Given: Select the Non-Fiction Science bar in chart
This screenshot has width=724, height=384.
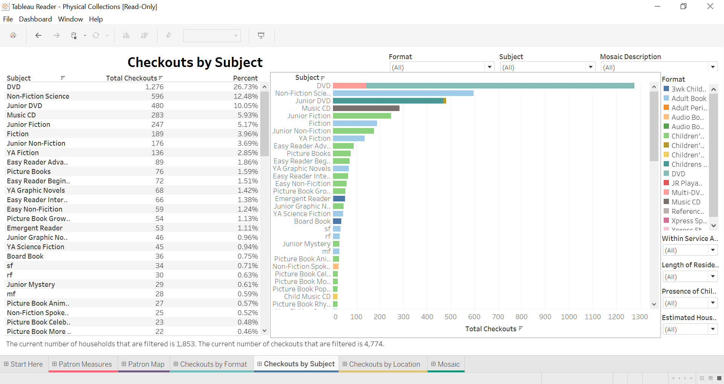Looking at the screenshot, I should (x=403, y=93).
